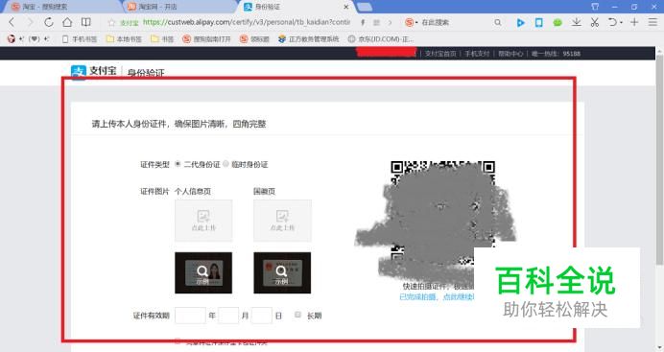Click 已完成拍摄，点此继续 link
Image resolution: width=664 pixels, height=352 pixels.
pos(437,297)
